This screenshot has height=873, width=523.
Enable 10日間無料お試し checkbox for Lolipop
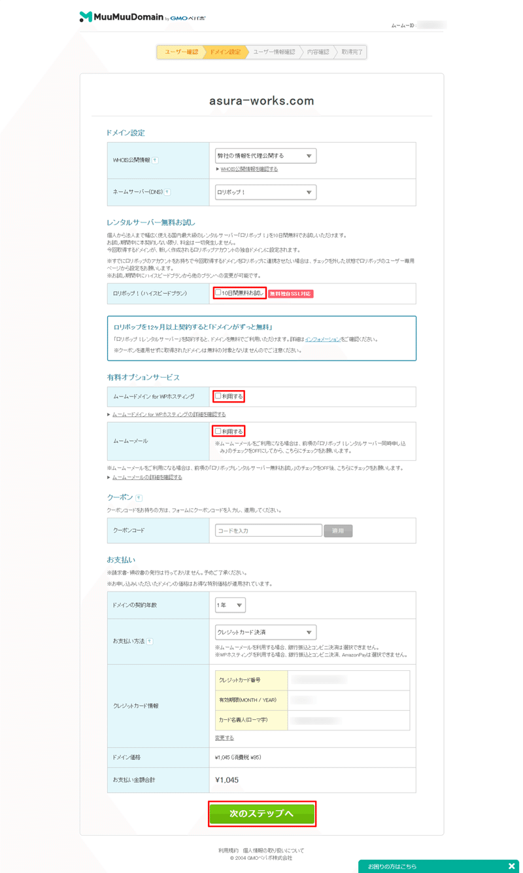click(218, 293)
